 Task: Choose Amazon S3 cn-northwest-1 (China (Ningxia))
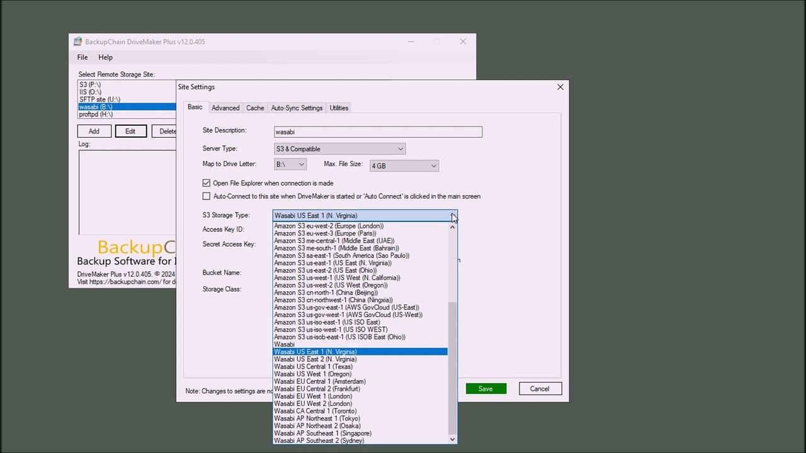[360, 300]
